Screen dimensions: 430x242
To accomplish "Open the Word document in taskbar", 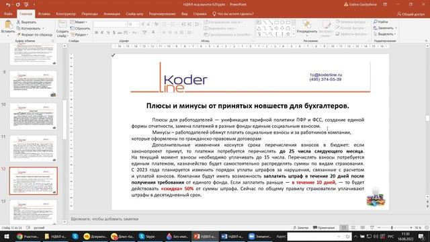I will coord(232,236).
